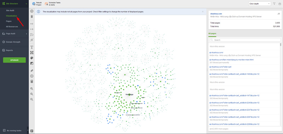The height and width of the screenshot is (134, 283).
Task: Click the trash delete icon in toolbar
Action: tap(32, 17)
